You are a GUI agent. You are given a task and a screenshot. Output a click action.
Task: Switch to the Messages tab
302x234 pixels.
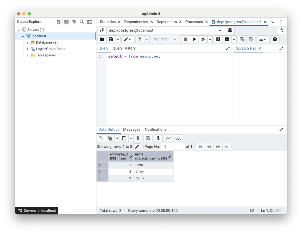click(132, 130)
